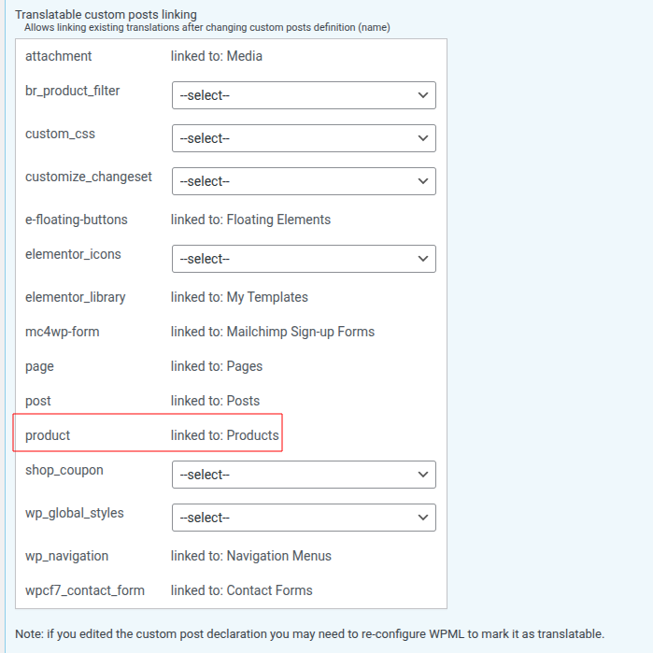Click the highlighted 'linked to: Products' text
653x653 pixels.
224,435
